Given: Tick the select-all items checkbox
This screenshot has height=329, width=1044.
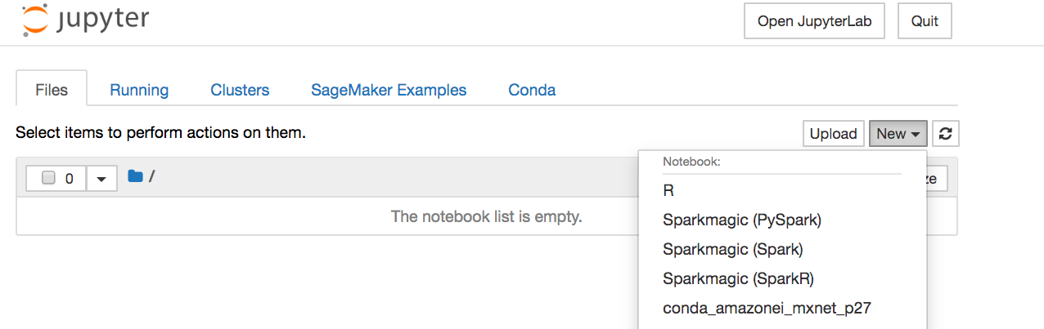Looking at the screenshot, I should click(48, 178).
